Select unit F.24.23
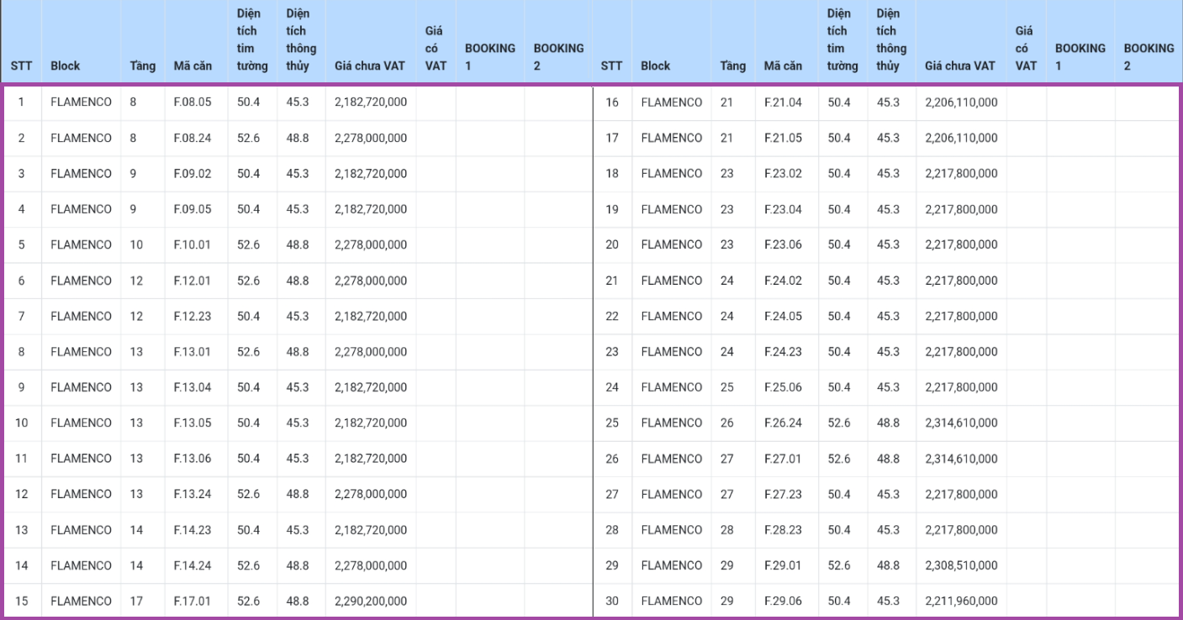The image size is (1183, 620). point(783,352)
